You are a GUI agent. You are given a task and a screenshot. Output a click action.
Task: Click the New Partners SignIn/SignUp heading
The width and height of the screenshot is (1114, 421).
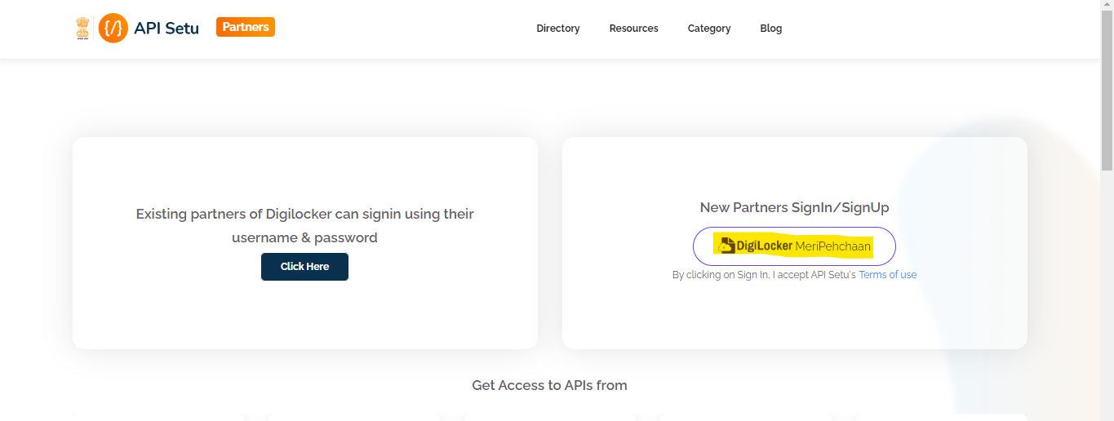[x=794, y=207]
